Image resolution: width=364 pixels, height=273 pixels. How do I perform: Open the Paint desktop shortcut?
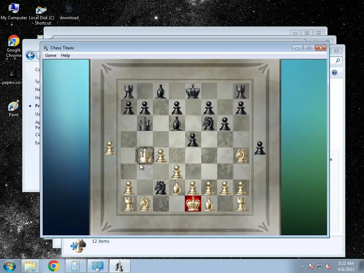click(14, 109)
